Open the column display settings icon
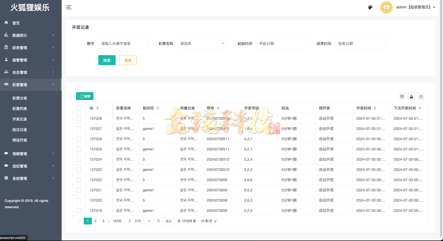The width and height of the screenshot is (443, 241). pyautogui.click(x=402, y=96)
